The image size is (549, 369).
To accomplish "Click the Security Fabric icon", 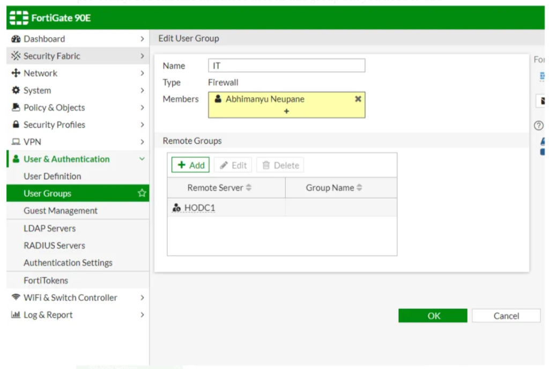I will [16, 56].
